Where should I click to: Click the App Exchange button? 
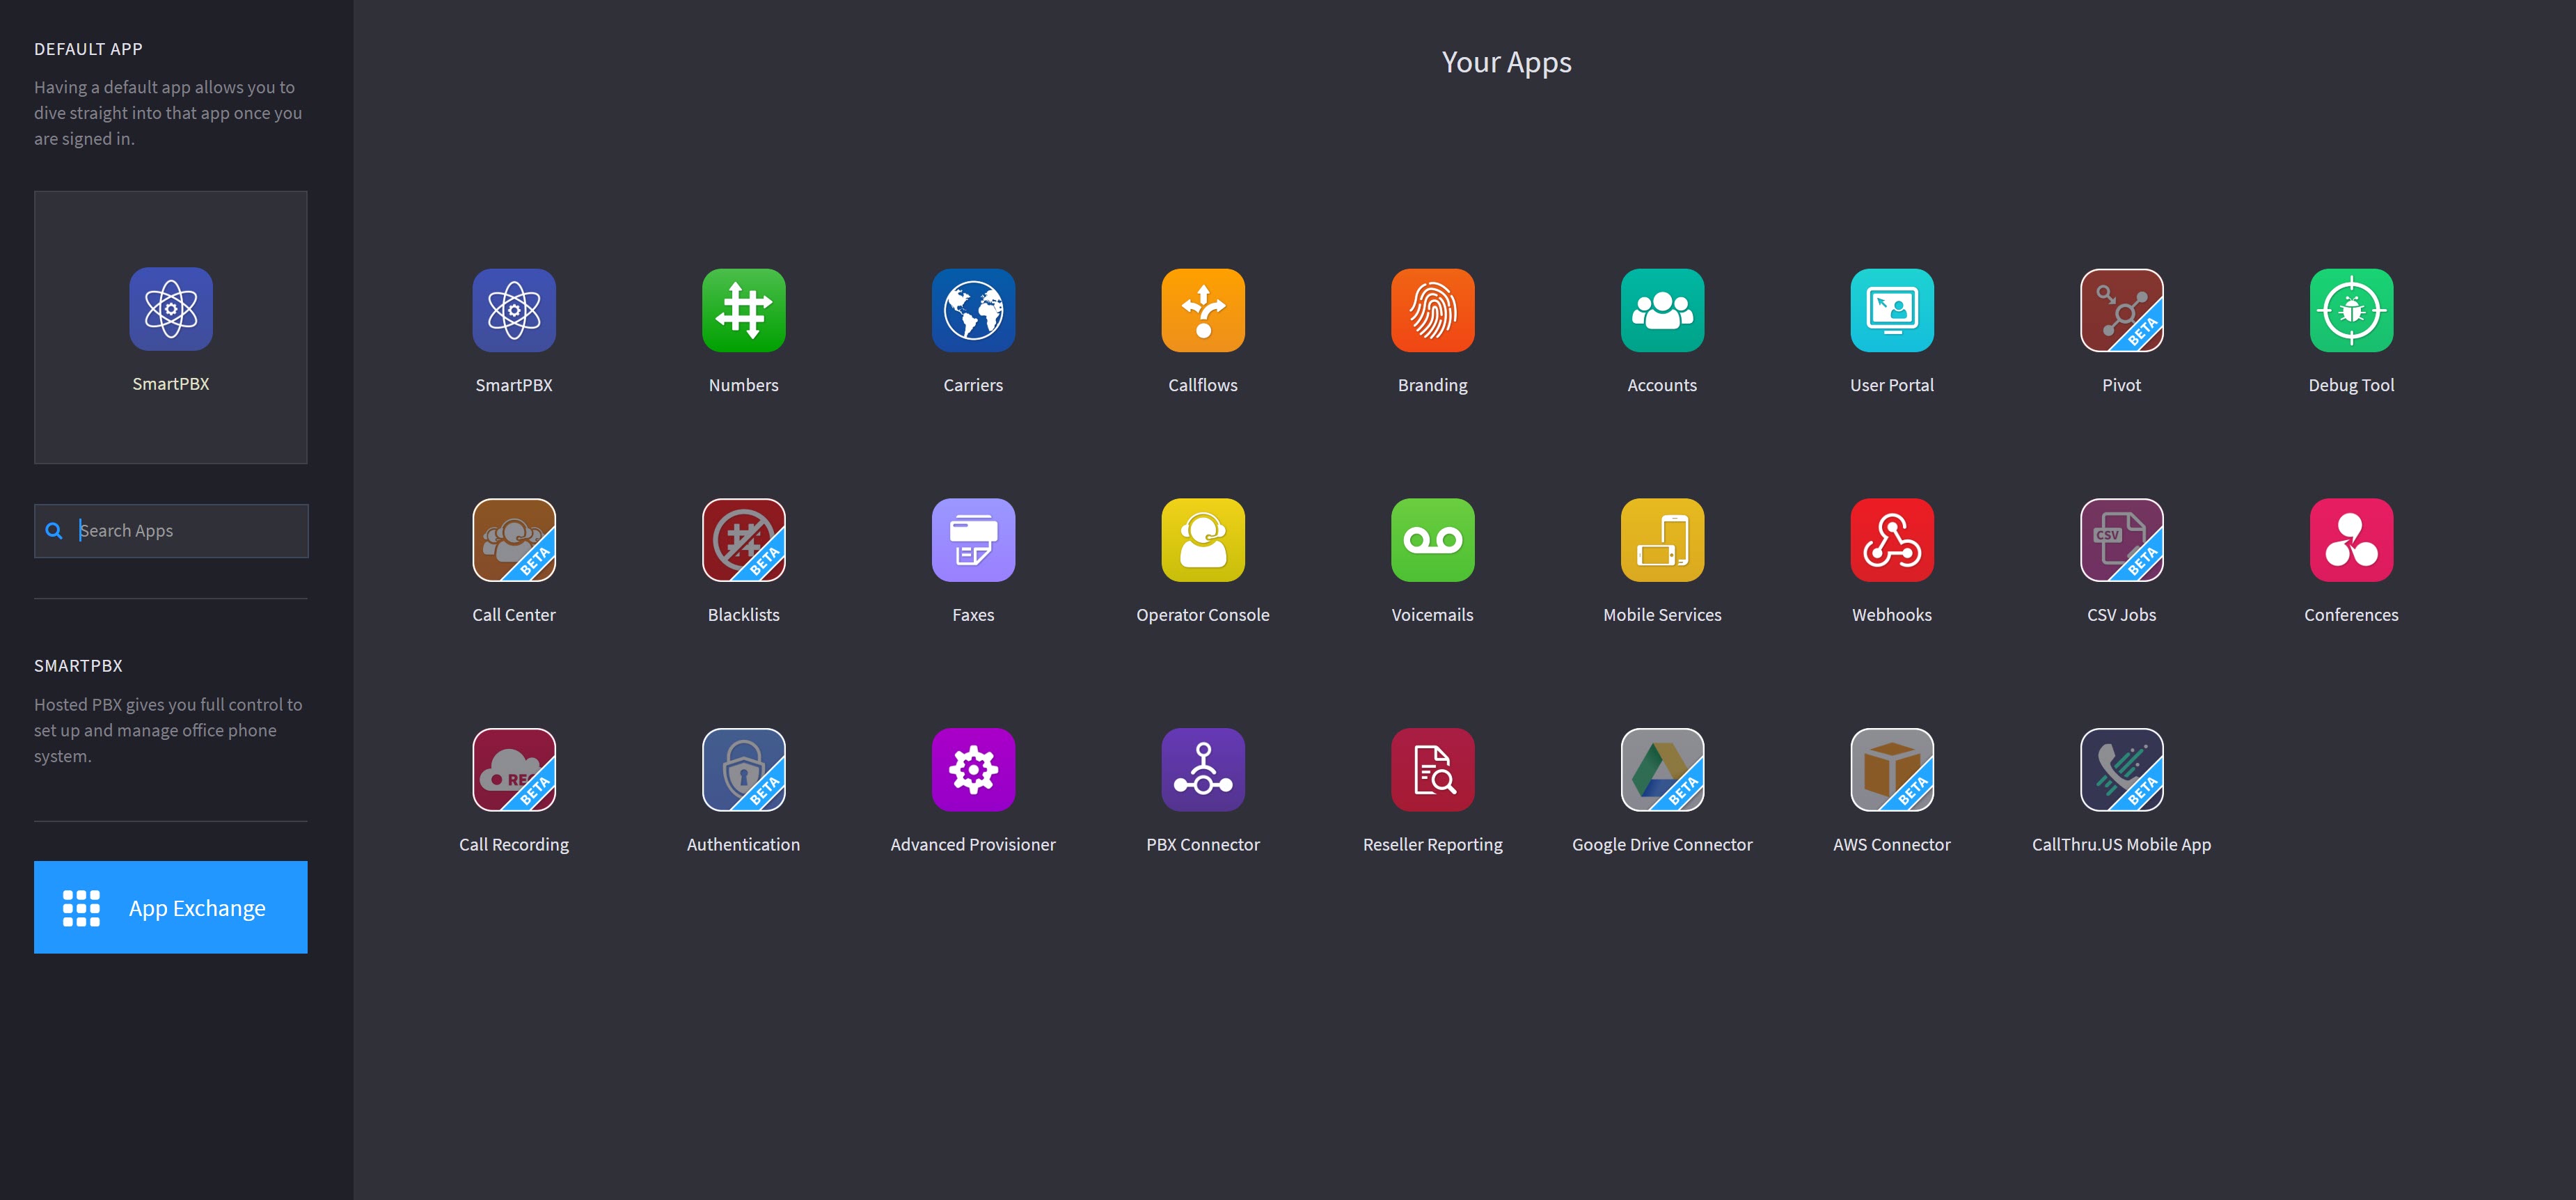click(171, 907)
